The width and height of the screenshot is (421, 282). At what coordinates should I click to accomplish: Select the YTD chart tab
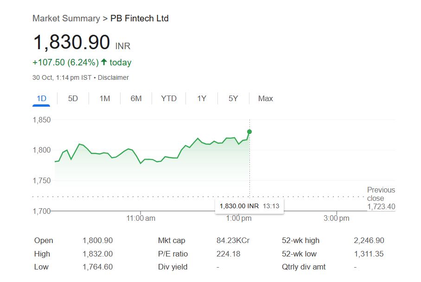169,98
